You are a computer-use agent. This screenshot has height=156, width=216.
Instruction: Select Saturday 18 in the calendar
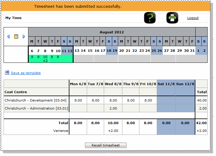click(x=109, y=51)
